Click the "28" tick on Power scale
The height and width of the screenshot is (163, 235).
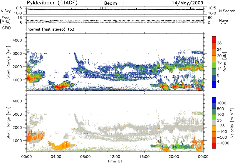(x=219, y=43)
